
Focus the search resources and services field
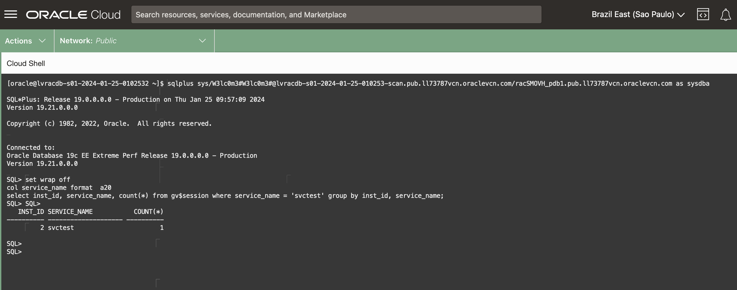point(336,15)
